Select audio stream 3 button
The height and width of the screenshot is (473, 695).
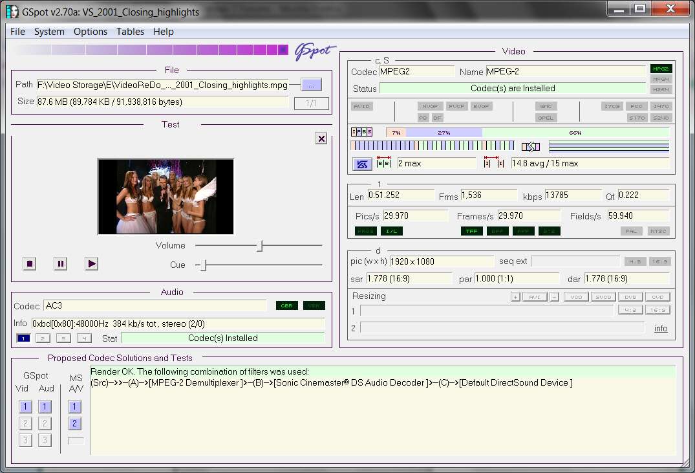63,338
